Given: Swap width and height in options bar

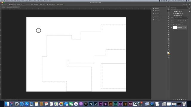Looking at the screenshot, I should pyautogui.click(x=47, y=5).
